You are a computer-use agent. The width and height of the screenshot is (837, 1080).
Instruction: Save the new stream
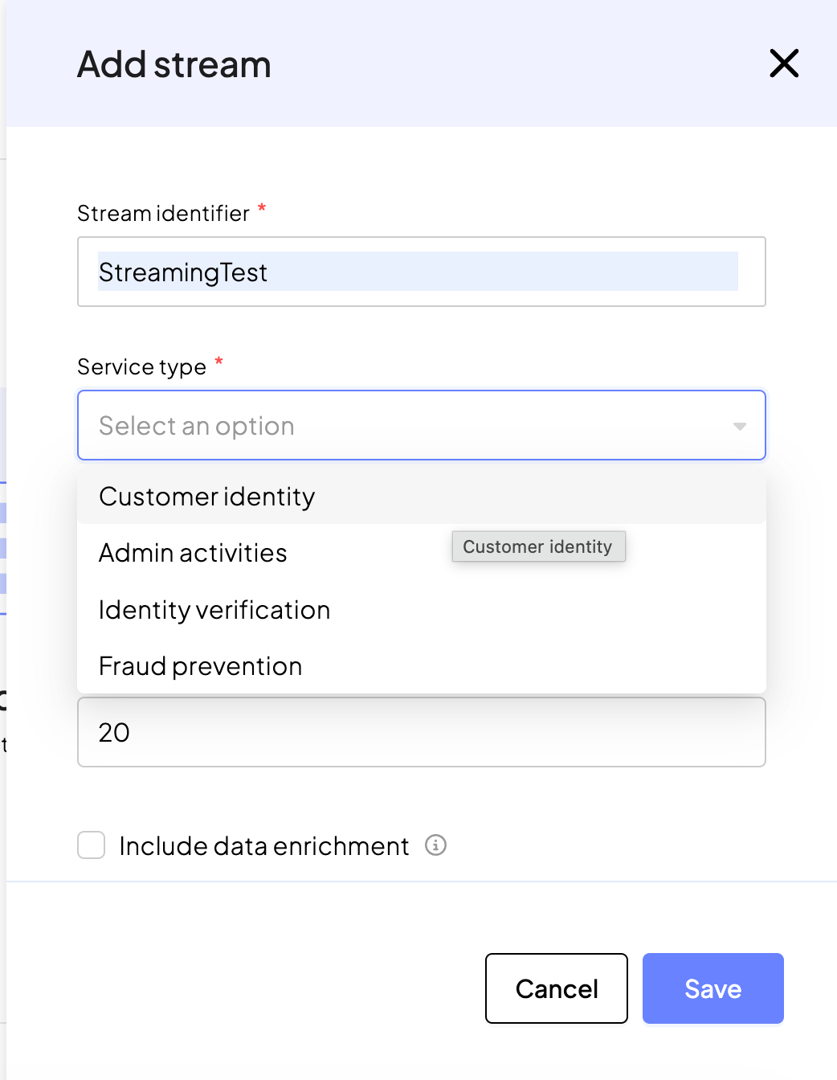712,988
